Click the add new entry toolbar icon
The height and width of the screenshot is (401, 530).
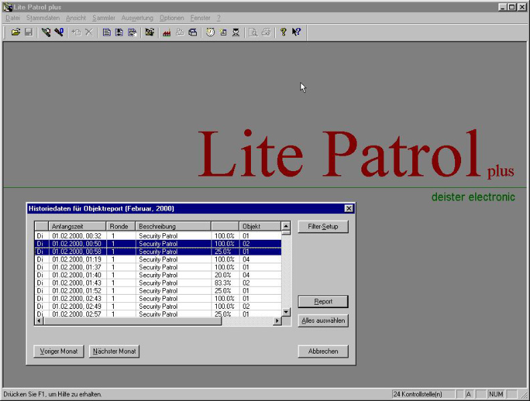[x=76, y=32]
